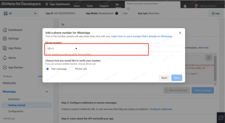Open the Docs menu in top bar

pos(77,6)
